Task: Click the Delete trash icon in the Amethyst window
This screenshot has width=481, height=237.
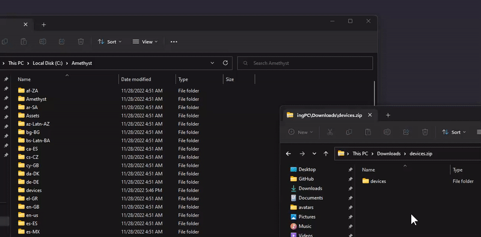Action: 81,41
